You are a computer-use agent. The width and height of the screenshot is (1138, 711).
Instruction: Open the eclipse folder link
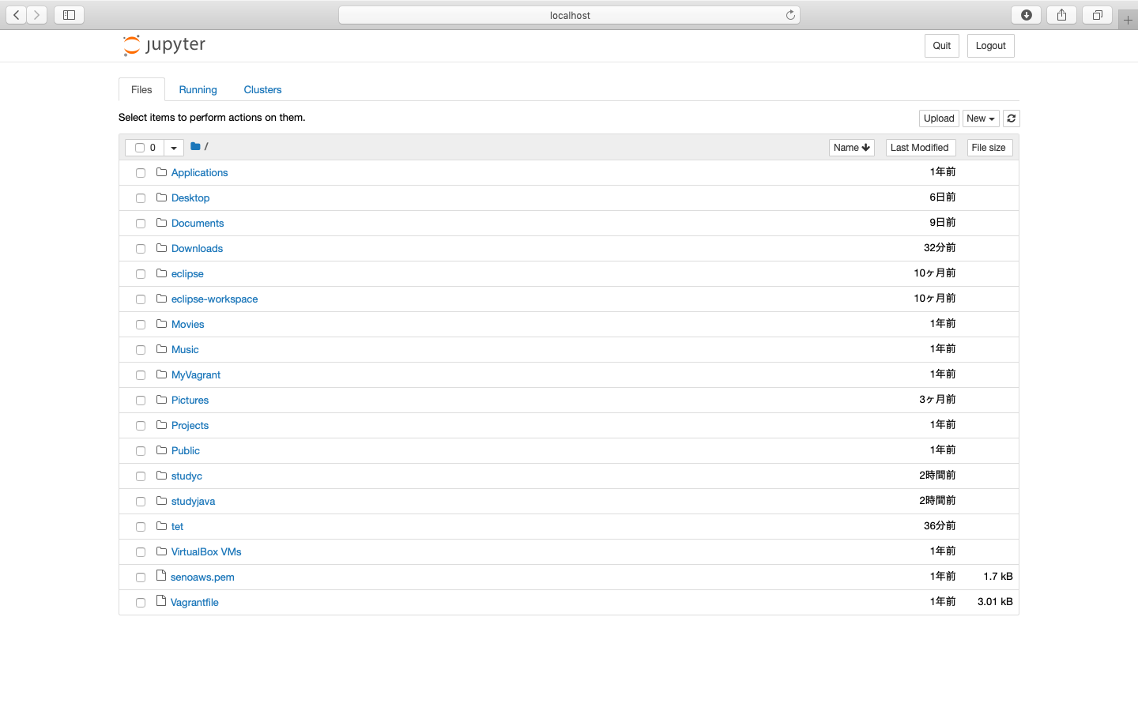[187, 274]
